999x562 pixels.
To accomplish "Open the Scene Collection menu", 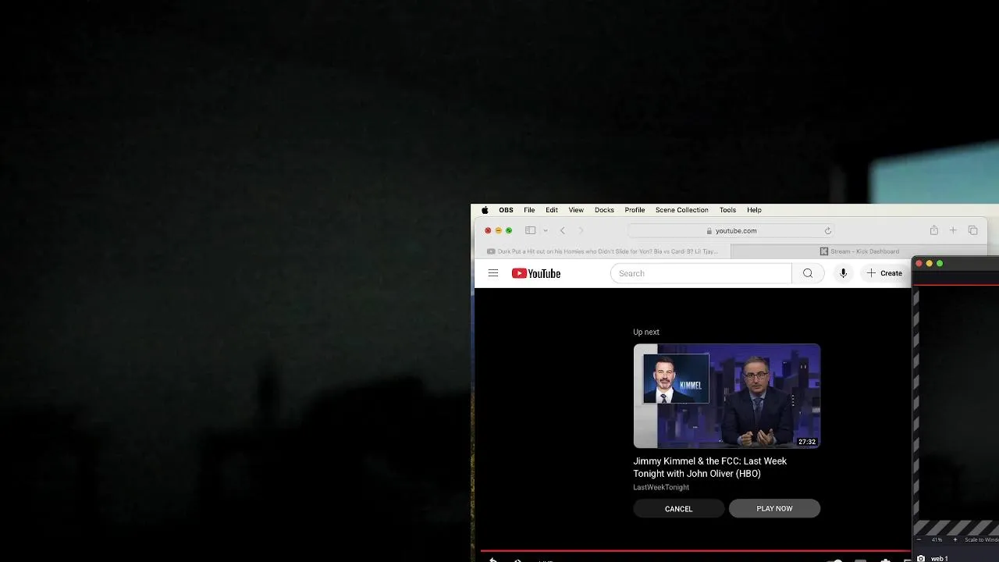I will [681, 210].
